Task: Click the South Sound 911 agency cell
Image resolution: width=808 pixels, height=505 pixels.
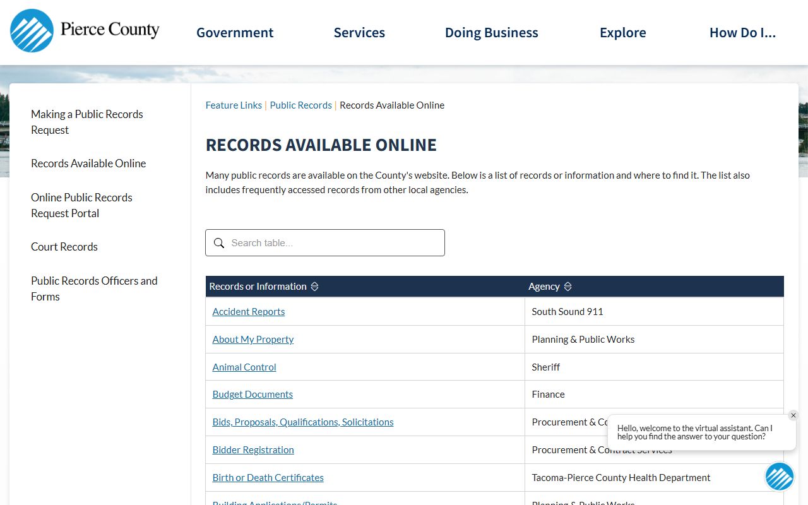Action: 654,312
